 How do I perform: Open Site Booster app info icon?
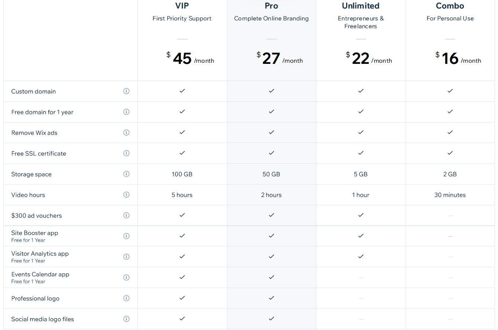[x=126, y=236]
